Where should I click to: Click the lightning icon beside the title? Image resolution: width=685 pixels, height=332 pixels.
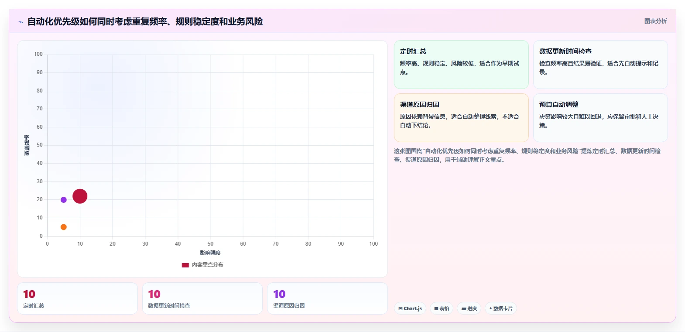21,22
